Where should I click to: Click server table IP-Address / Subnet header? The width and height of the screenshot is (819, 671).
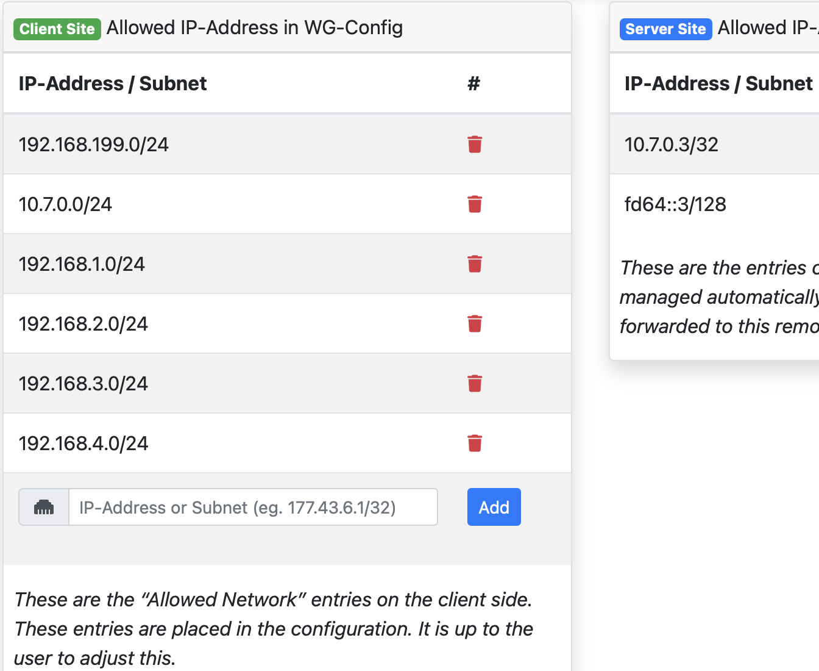[718, 84]
